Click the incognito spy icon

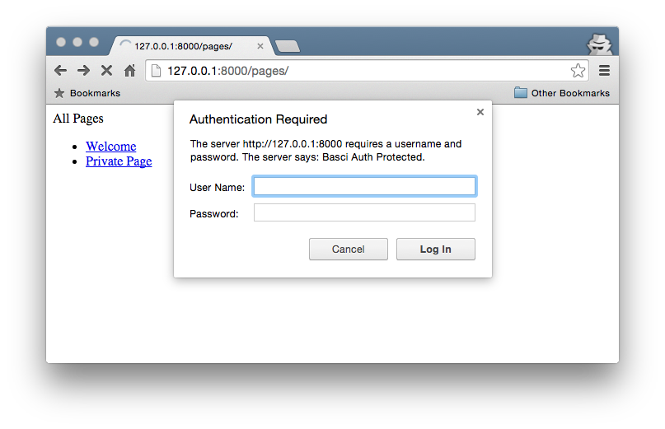coord(599,44)
